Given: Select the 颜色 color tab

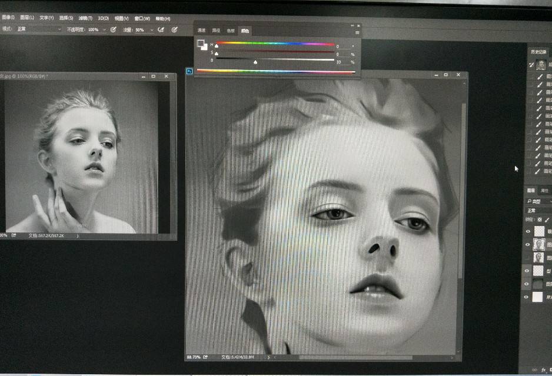Looking at the screenshot, I should 245,31.
